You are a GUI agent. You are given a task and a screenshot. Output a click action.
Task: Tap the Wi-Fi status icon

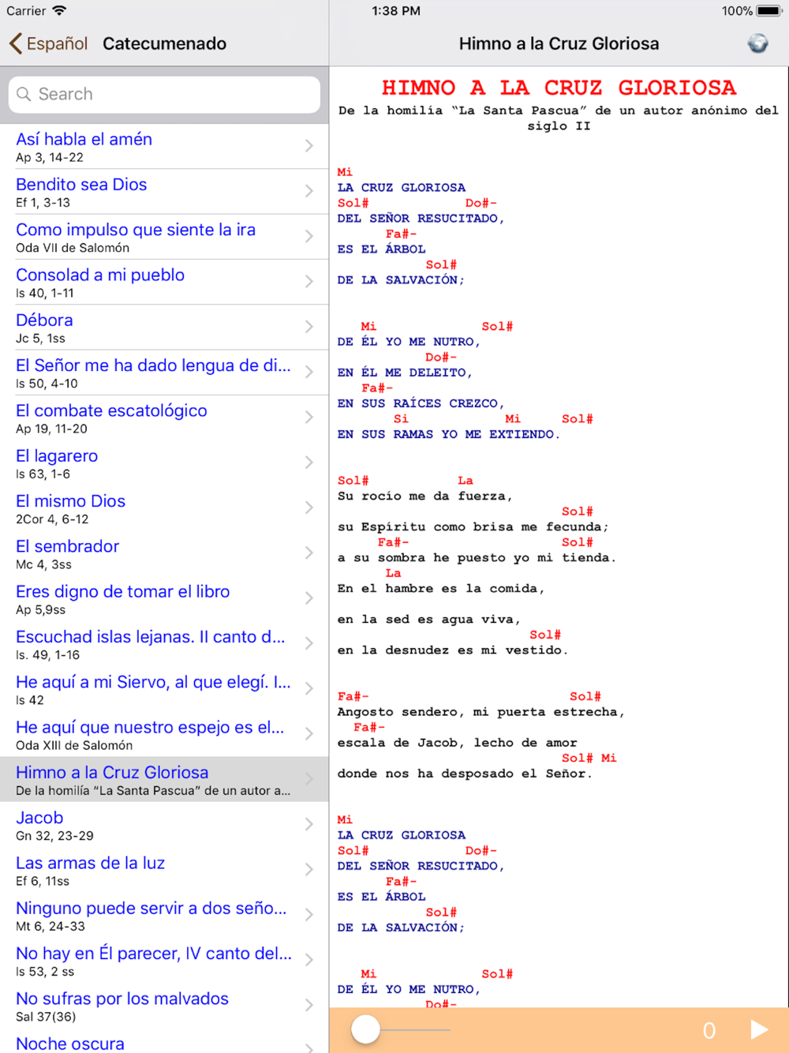point(60,11)
